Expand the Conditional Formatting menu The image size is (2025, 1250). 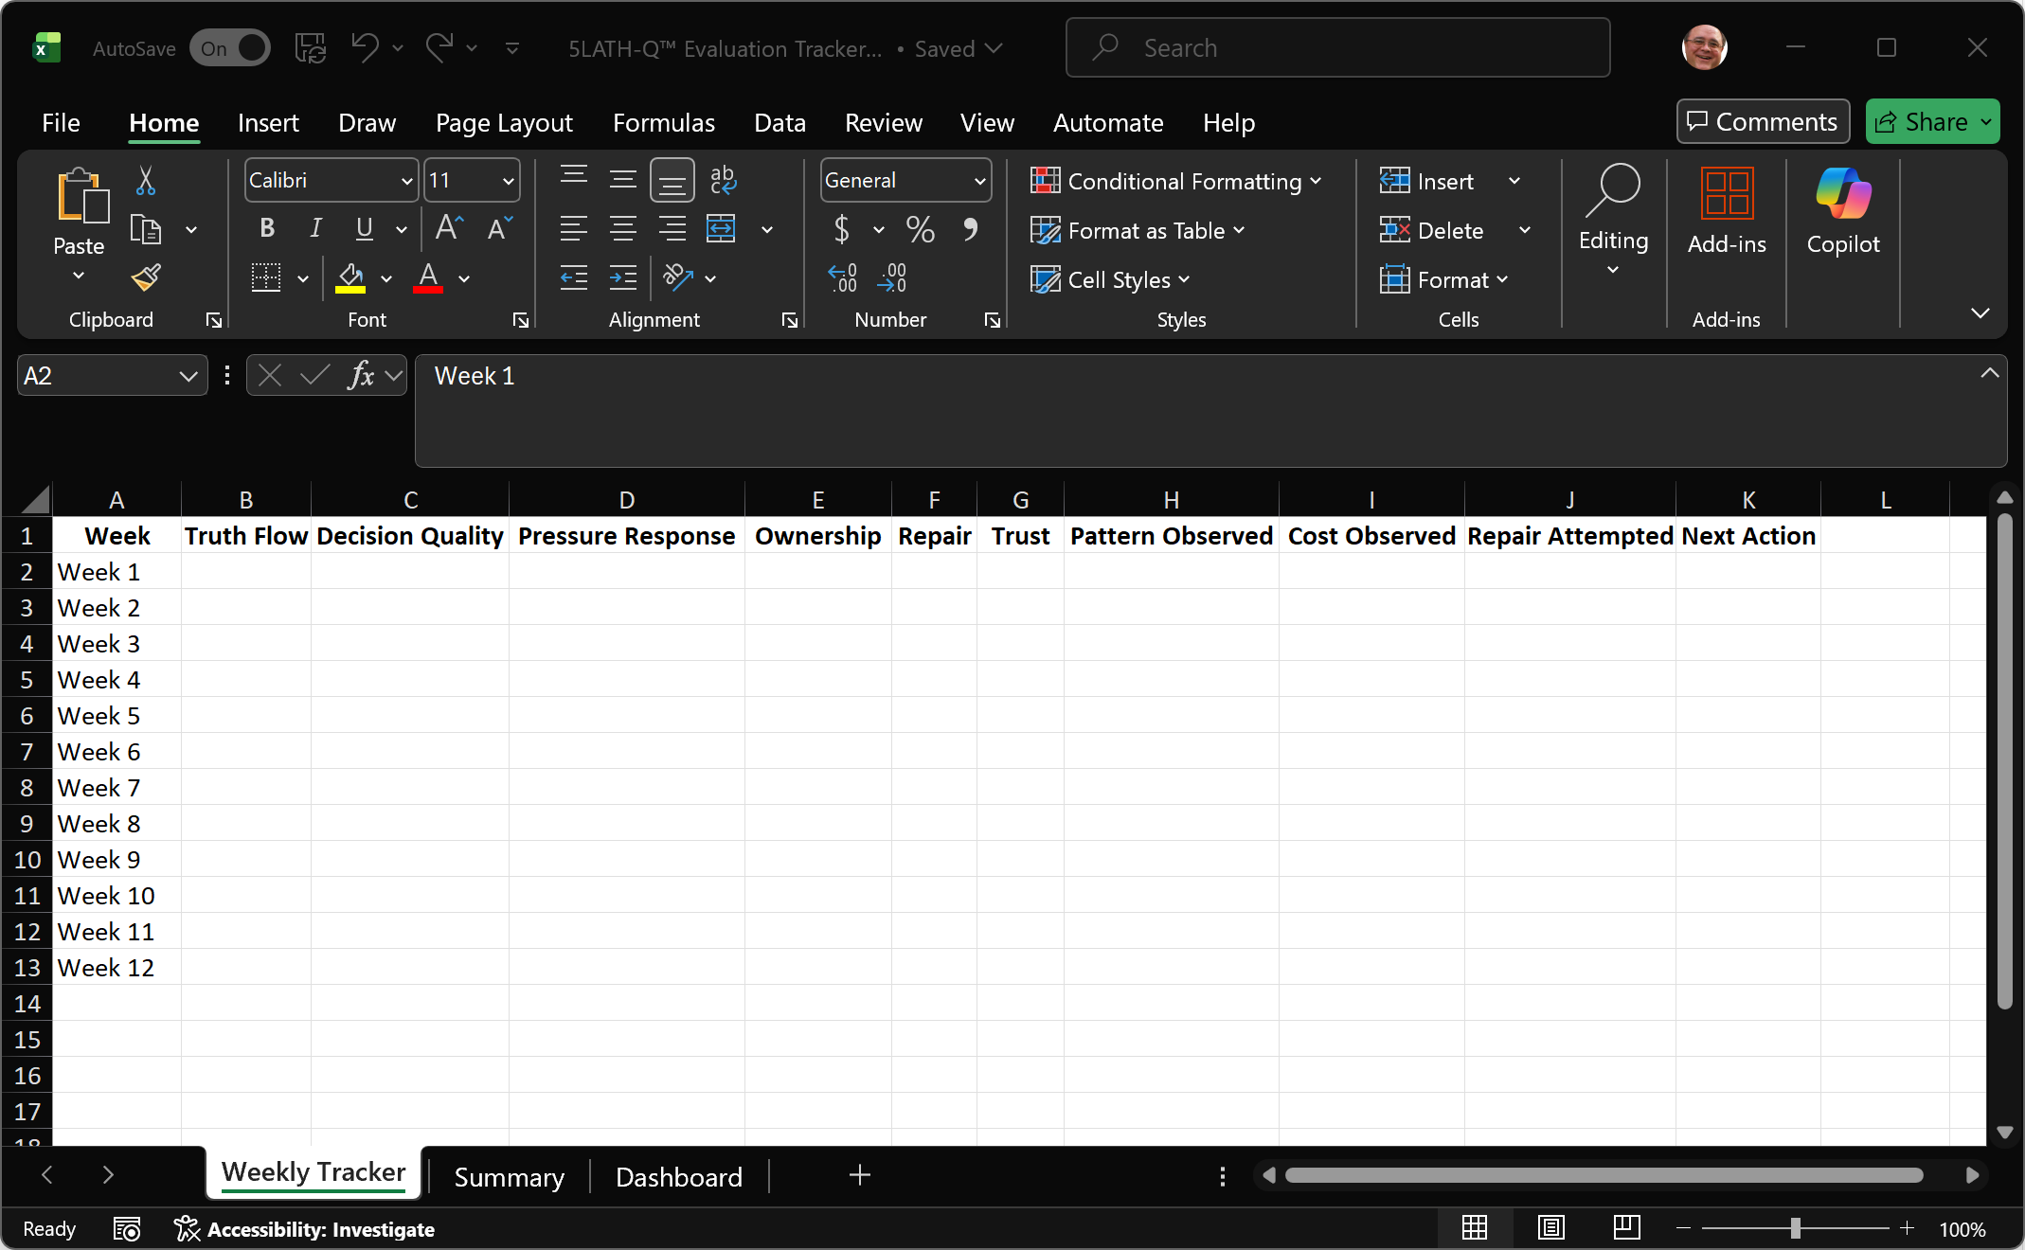[x=1175, y=181]
